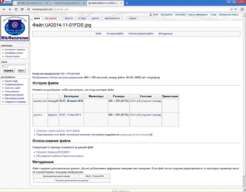
Task: Open the переименовать tab
Action: (x=112, y=18)
